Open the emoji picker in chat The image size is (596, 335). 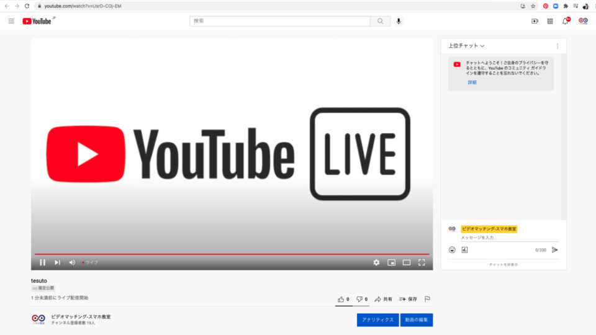click(452, 250)
